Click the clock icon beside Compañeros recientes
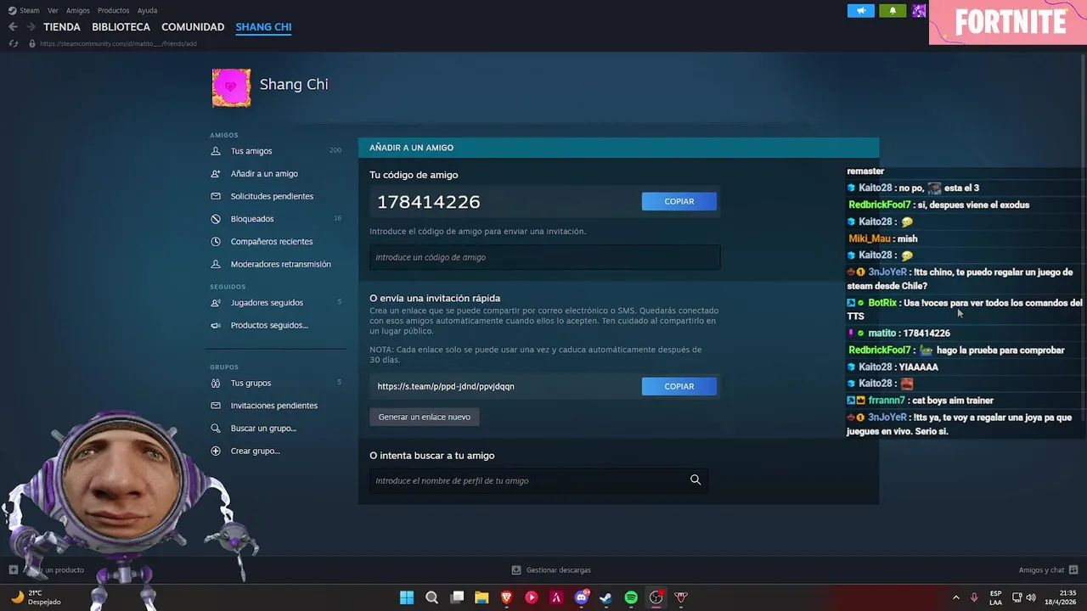The height and width of the screenshot is (611, 1087). pos(216,242)
